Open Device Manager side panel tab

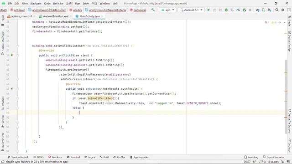pyautogui.click(x=290, y=41)
